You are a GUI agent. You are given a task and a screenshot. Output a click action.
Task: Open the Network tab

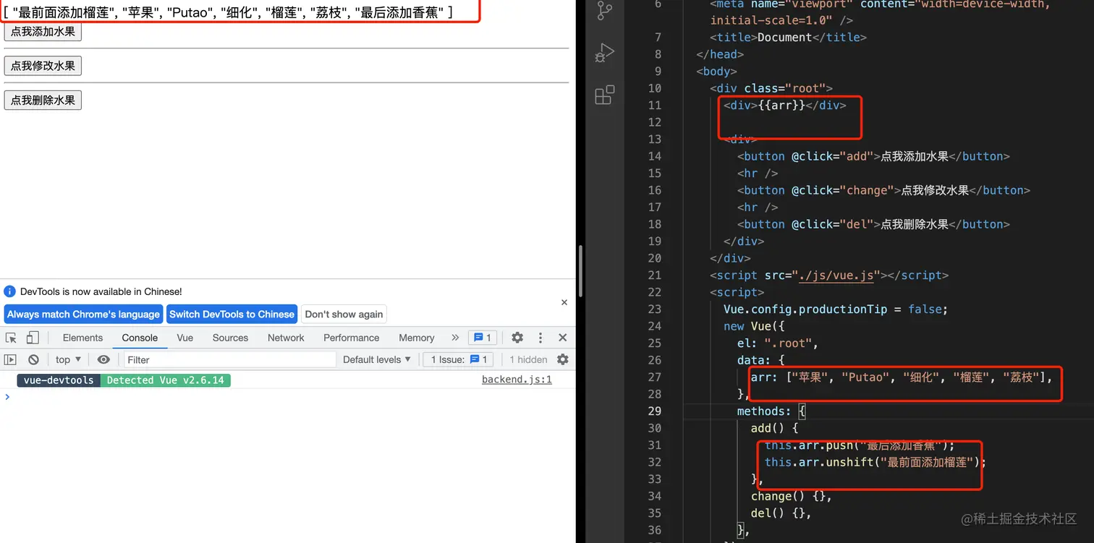(286, 338)
